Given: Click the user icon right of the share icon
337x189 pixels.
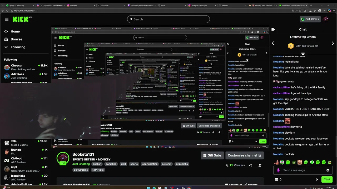Looking at the screenshot, I should [x=260, y=165].
